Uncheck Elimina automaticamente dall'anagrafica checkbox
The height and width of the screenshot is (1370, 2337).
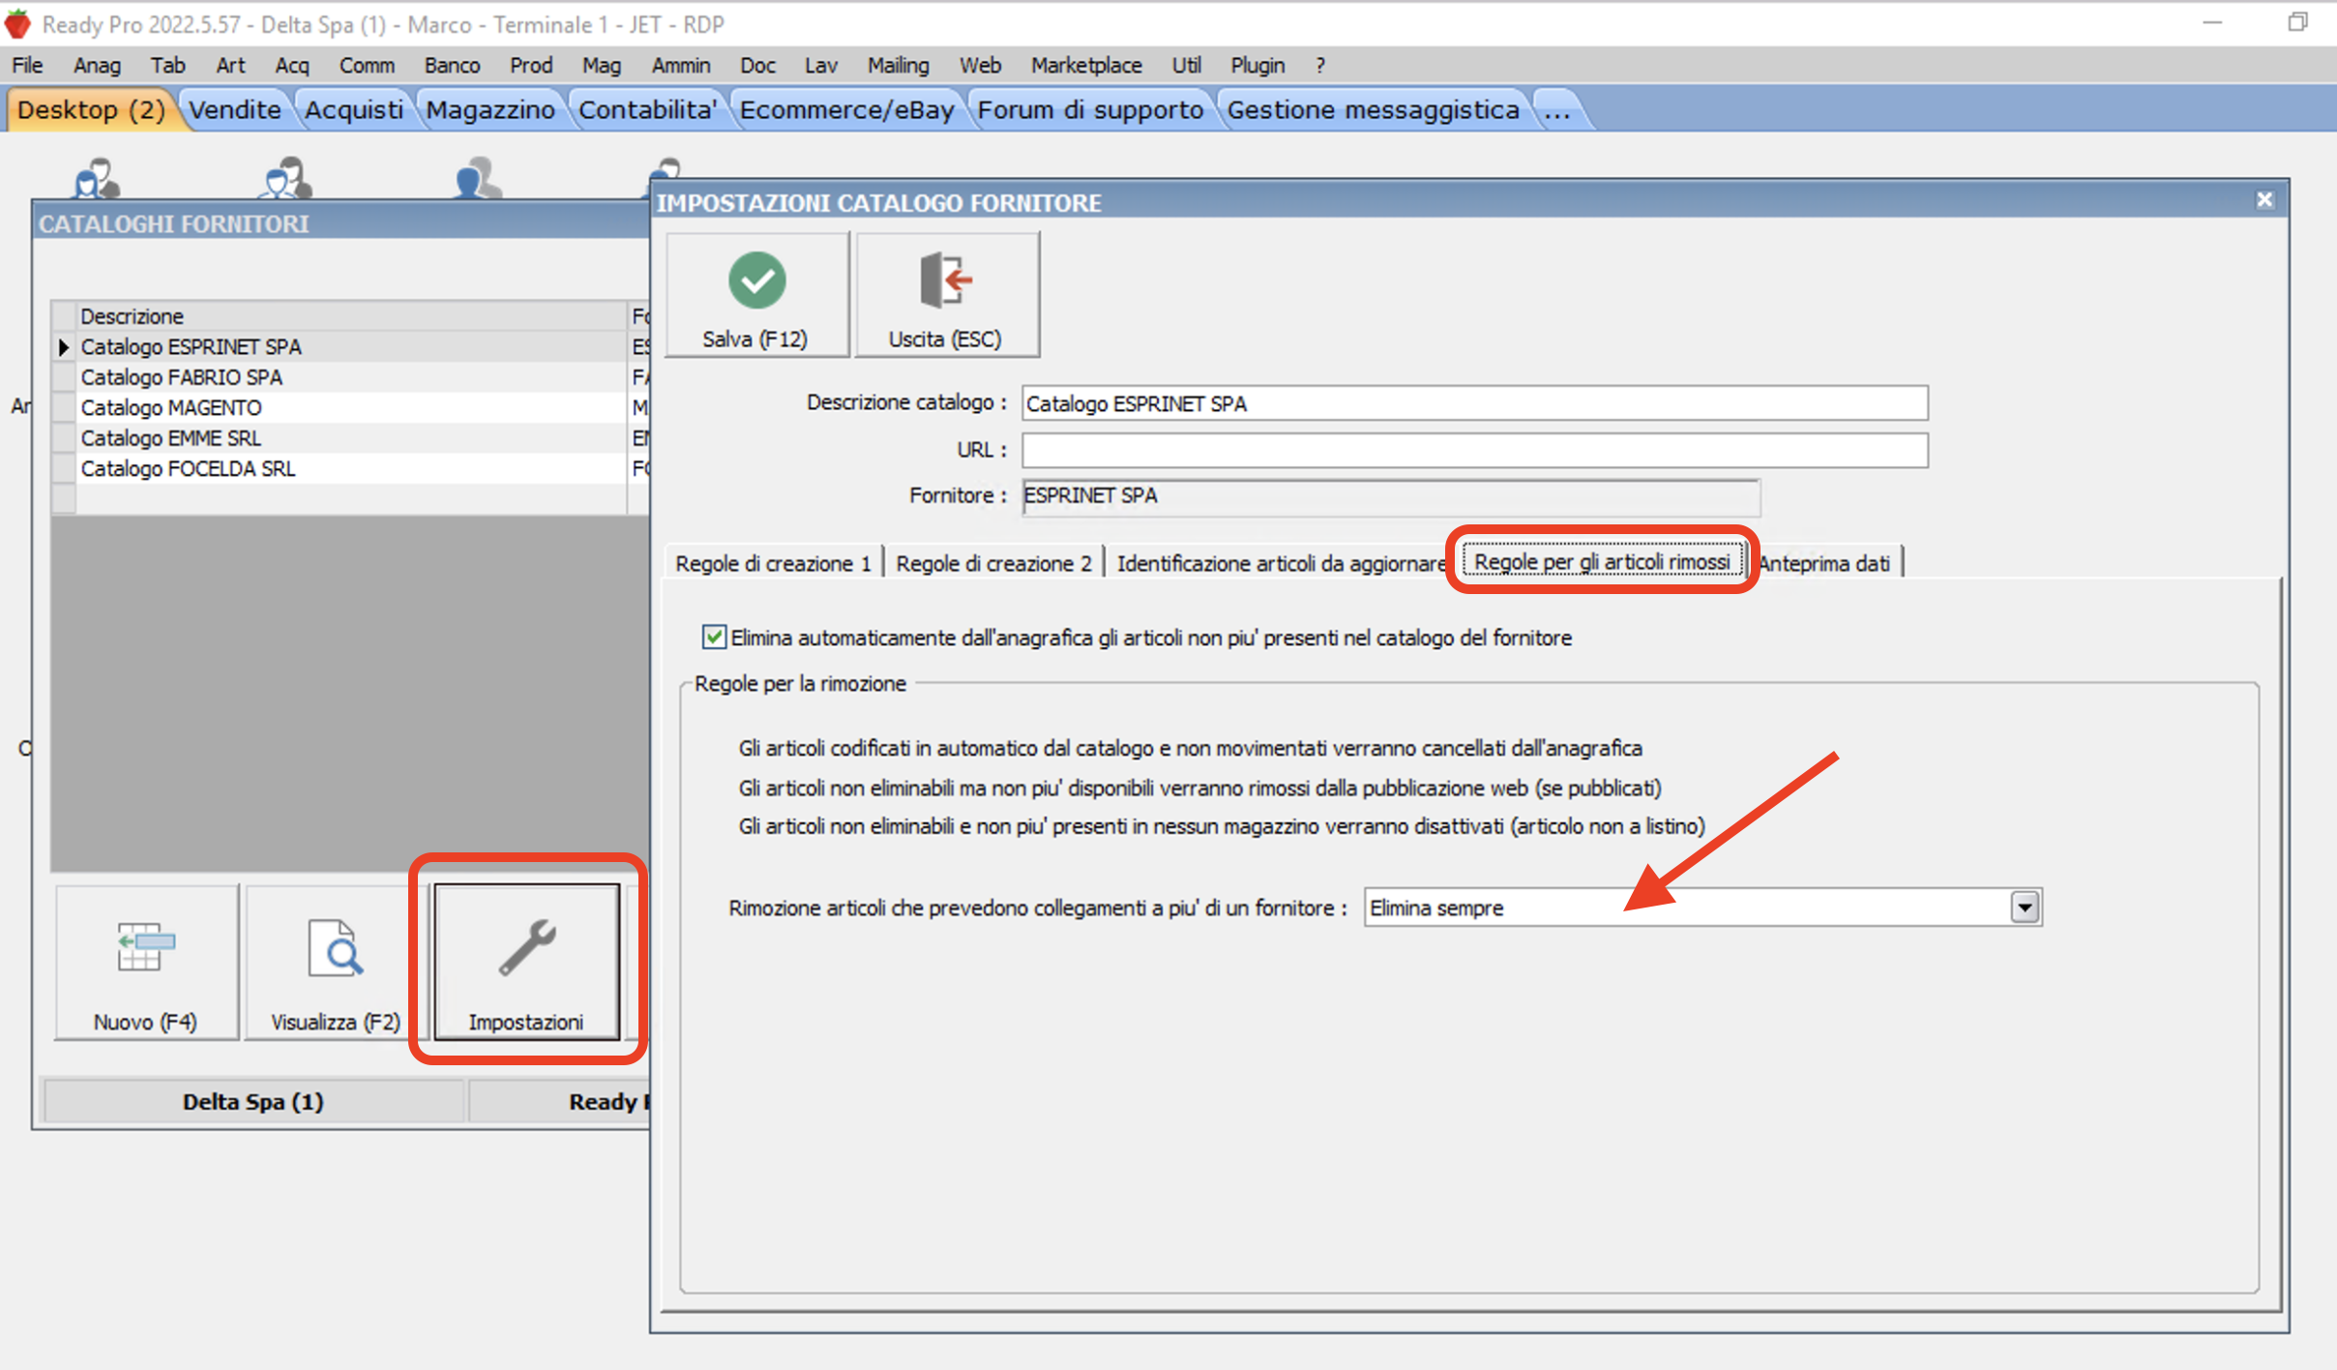714,637
